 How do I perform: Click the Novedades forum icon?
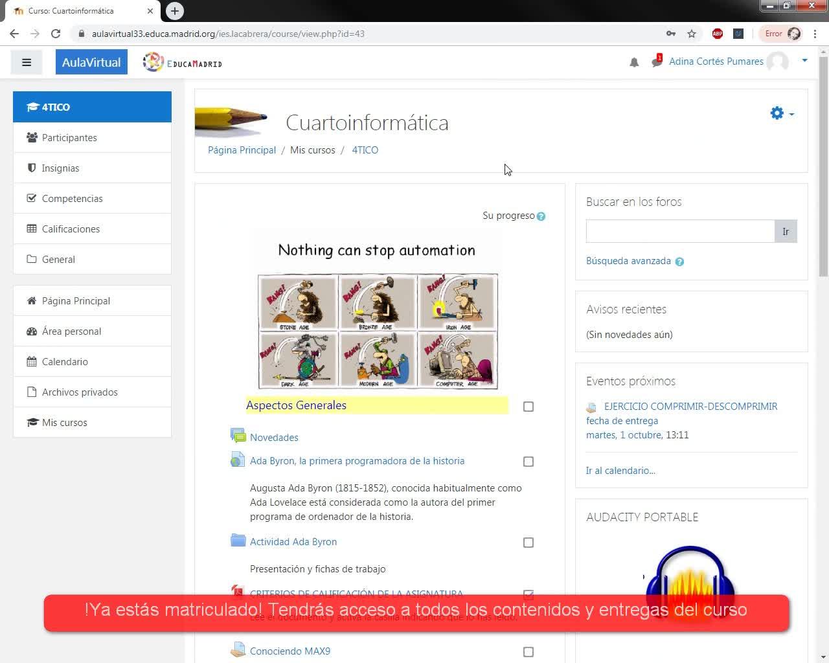pyautogui.click(x=238, y=435)
